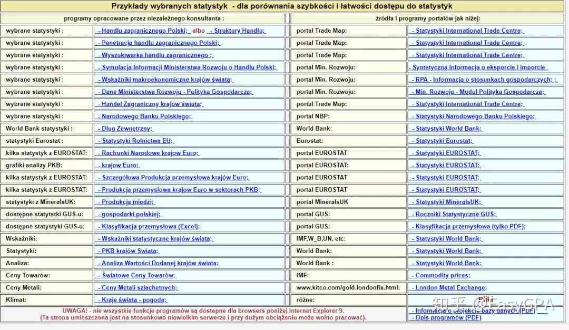Click 'Przykłady wybranych statystyk' page title
Viewport: 569px width, 330px height.
(282, 6)
